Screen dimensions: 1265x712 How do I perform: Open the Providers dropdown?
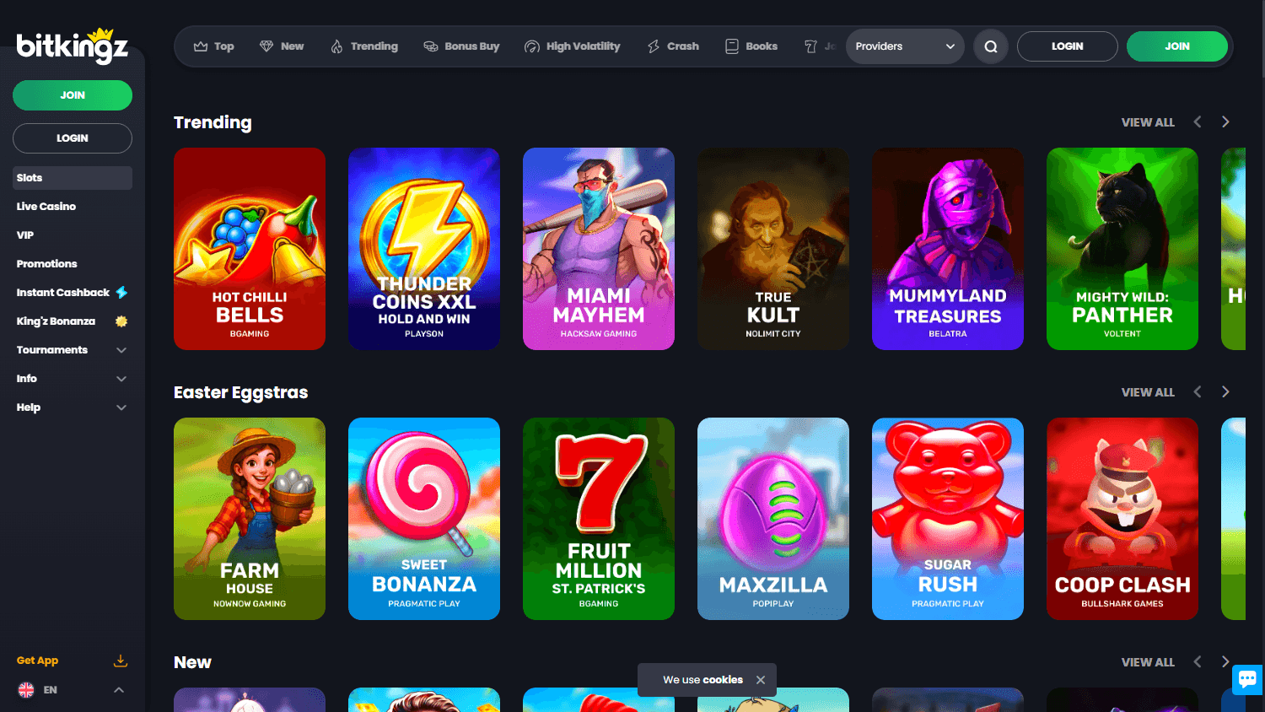[x=904, y=46]
